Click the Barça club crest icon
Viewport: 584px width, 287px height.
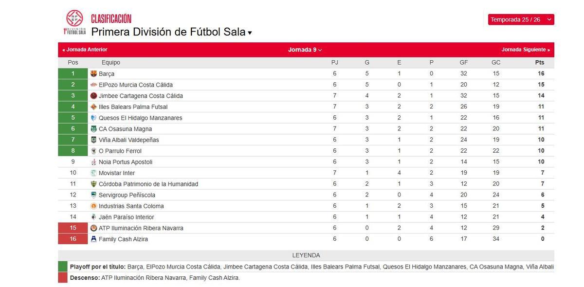coord(93,73)
